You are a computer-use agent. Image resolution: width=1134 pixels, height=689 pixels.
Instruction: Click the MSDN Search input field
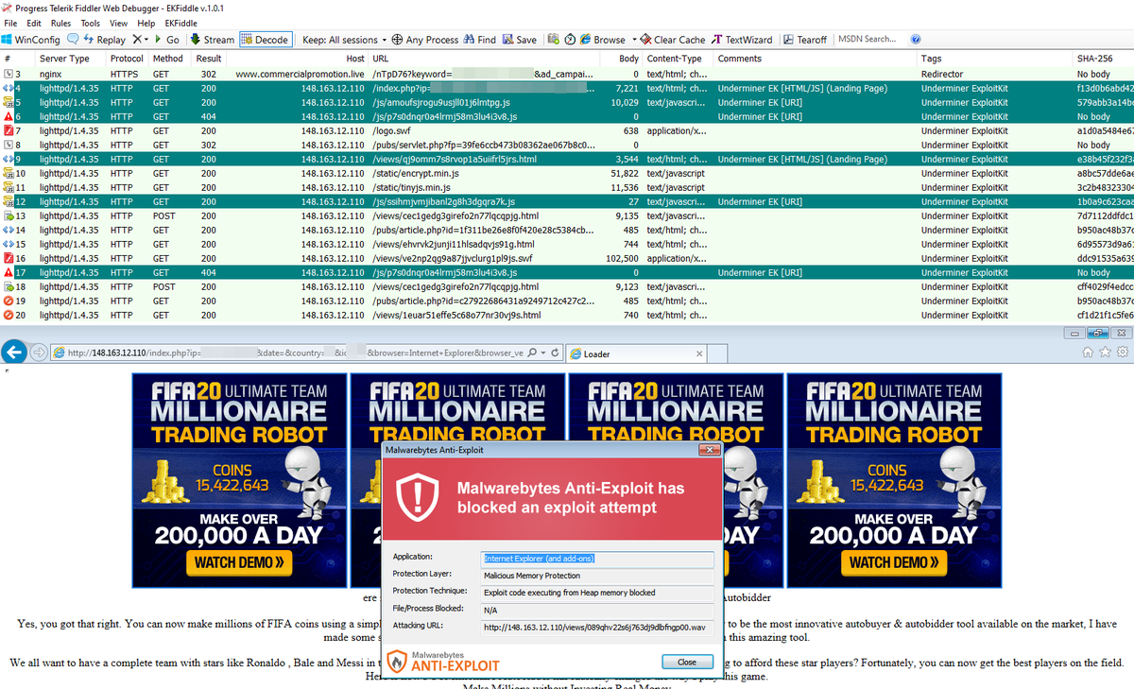pos(870,40)
